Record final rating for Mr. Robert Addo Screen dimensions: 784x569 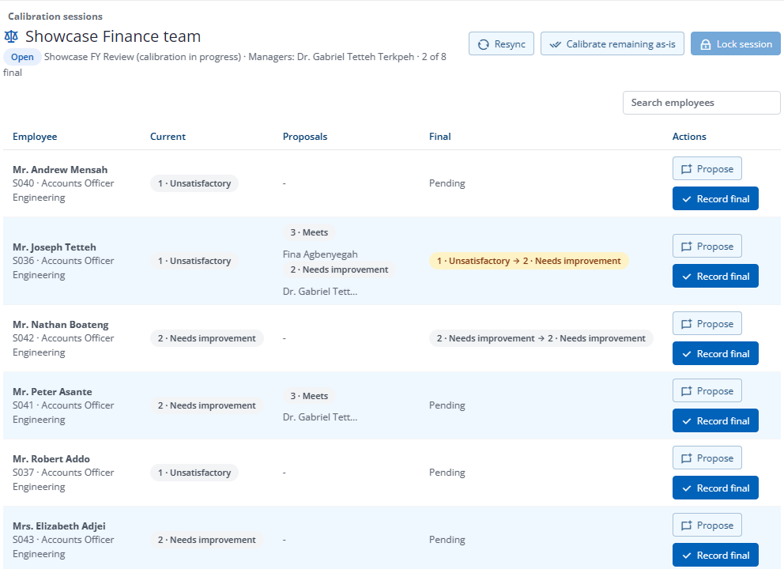[x=715, y=488]
